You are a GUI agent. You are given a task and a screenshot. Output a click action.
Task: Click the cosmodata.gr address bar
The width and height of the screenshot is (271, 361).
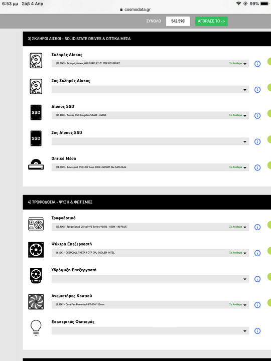click(x=135, y=10)
